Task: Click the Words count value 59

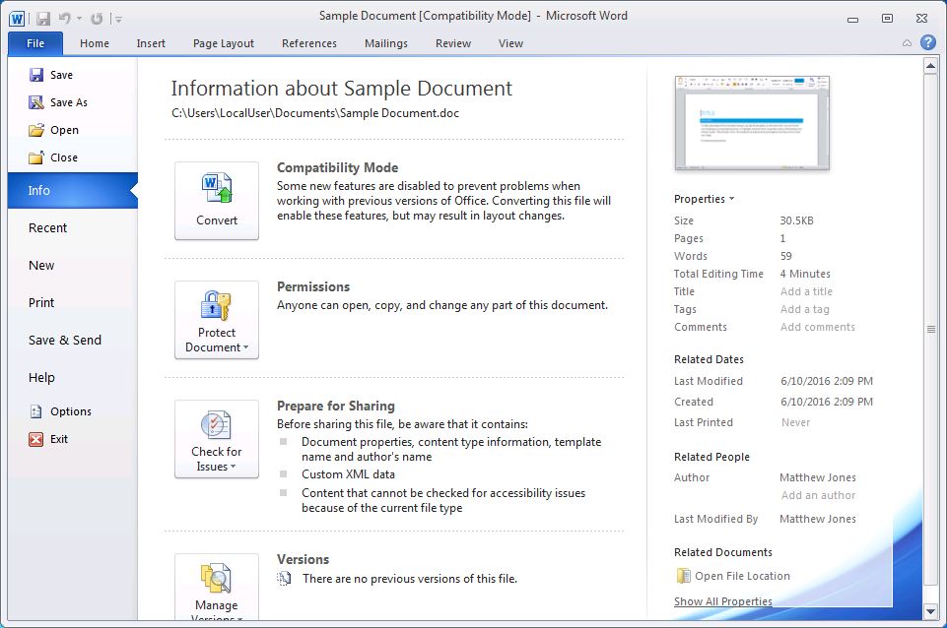Action: [x=785, y=256]
